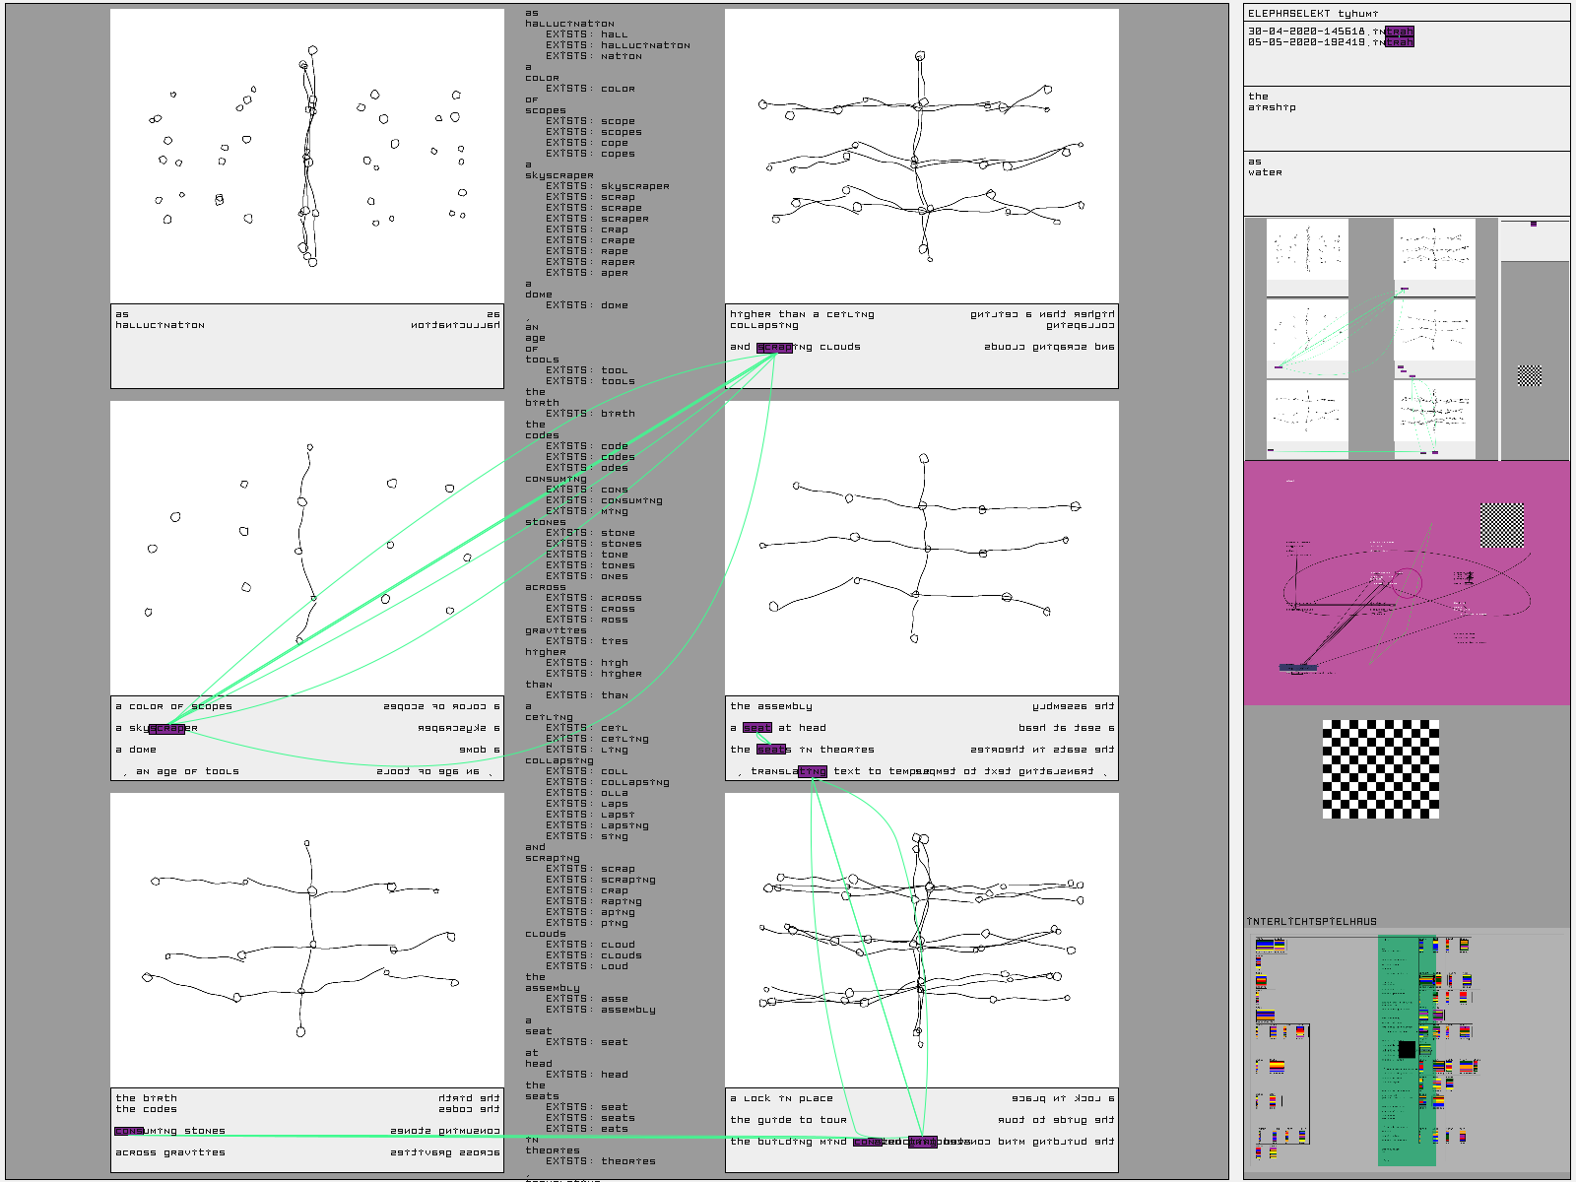Click the INTERLICHTSPIELHAUS section label
Screen dimensions: 1576x1182
[1311, 922]
